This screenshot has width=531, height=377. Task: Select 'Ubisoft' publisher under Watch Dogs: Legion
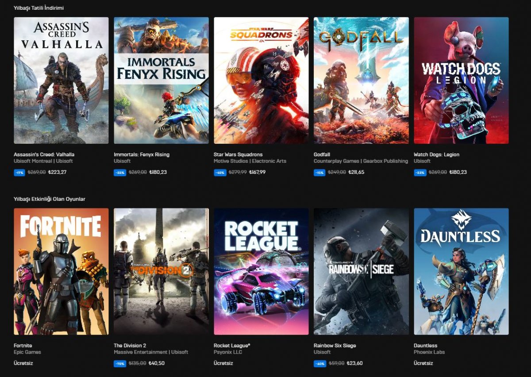pos(422,161)
